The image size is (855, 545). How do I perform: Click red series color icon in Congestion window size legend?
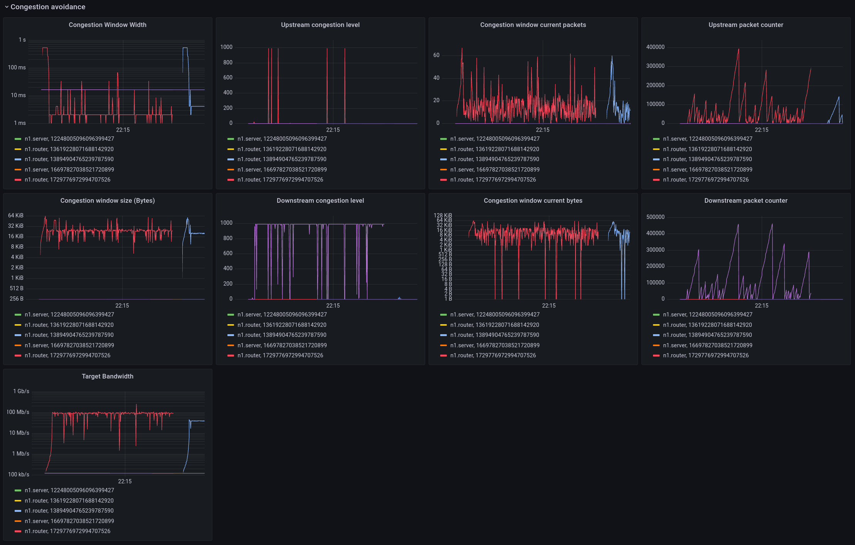click(x=18, y=355)
